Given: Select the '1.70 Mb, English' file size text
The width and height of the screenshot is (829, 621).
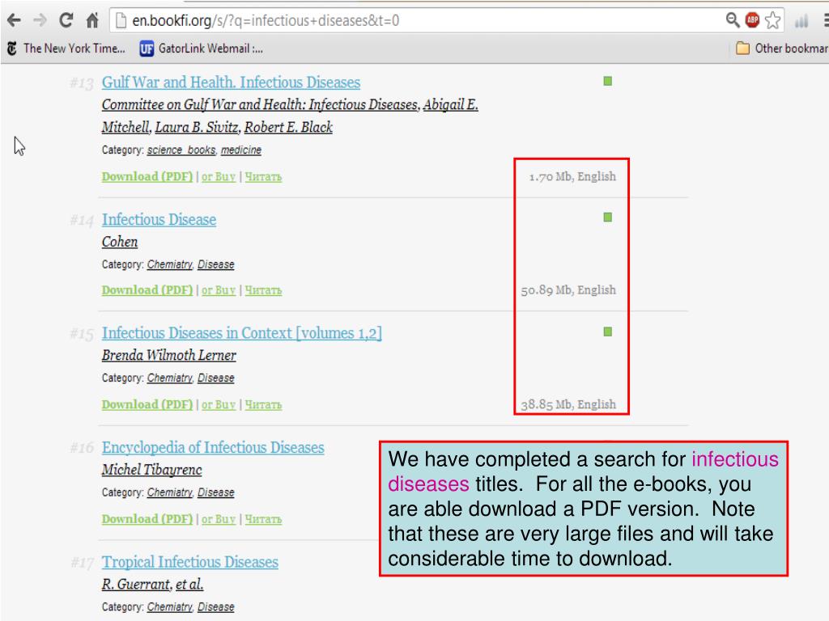Looking at the screenshot, I should pos(572,177).
